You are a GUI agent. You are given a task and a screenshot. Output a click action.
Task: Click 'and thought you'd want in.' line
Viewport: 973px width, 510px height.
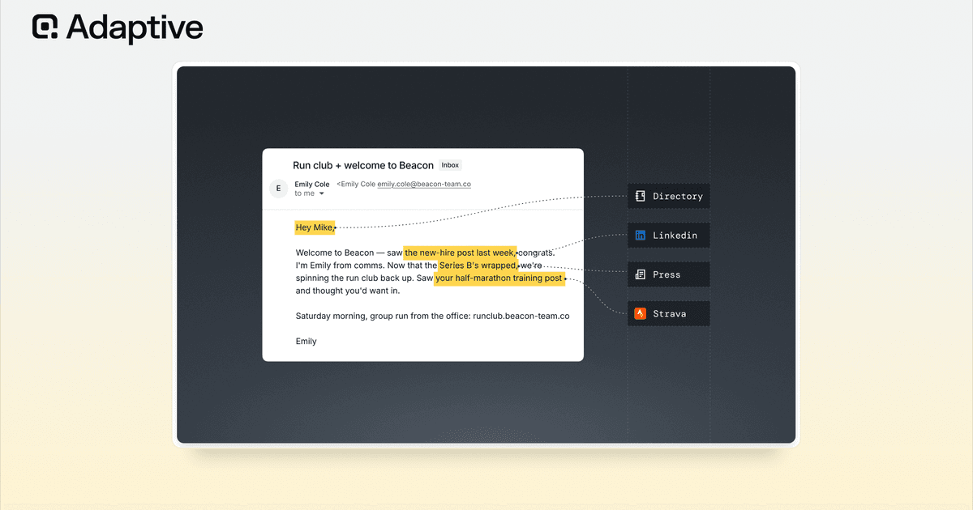click(x=348, y=291)
